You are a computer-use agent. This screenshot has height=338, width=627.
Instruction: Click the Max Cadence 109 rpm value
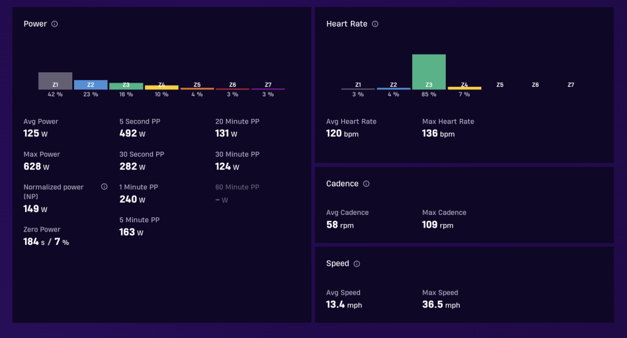point(438,225)
